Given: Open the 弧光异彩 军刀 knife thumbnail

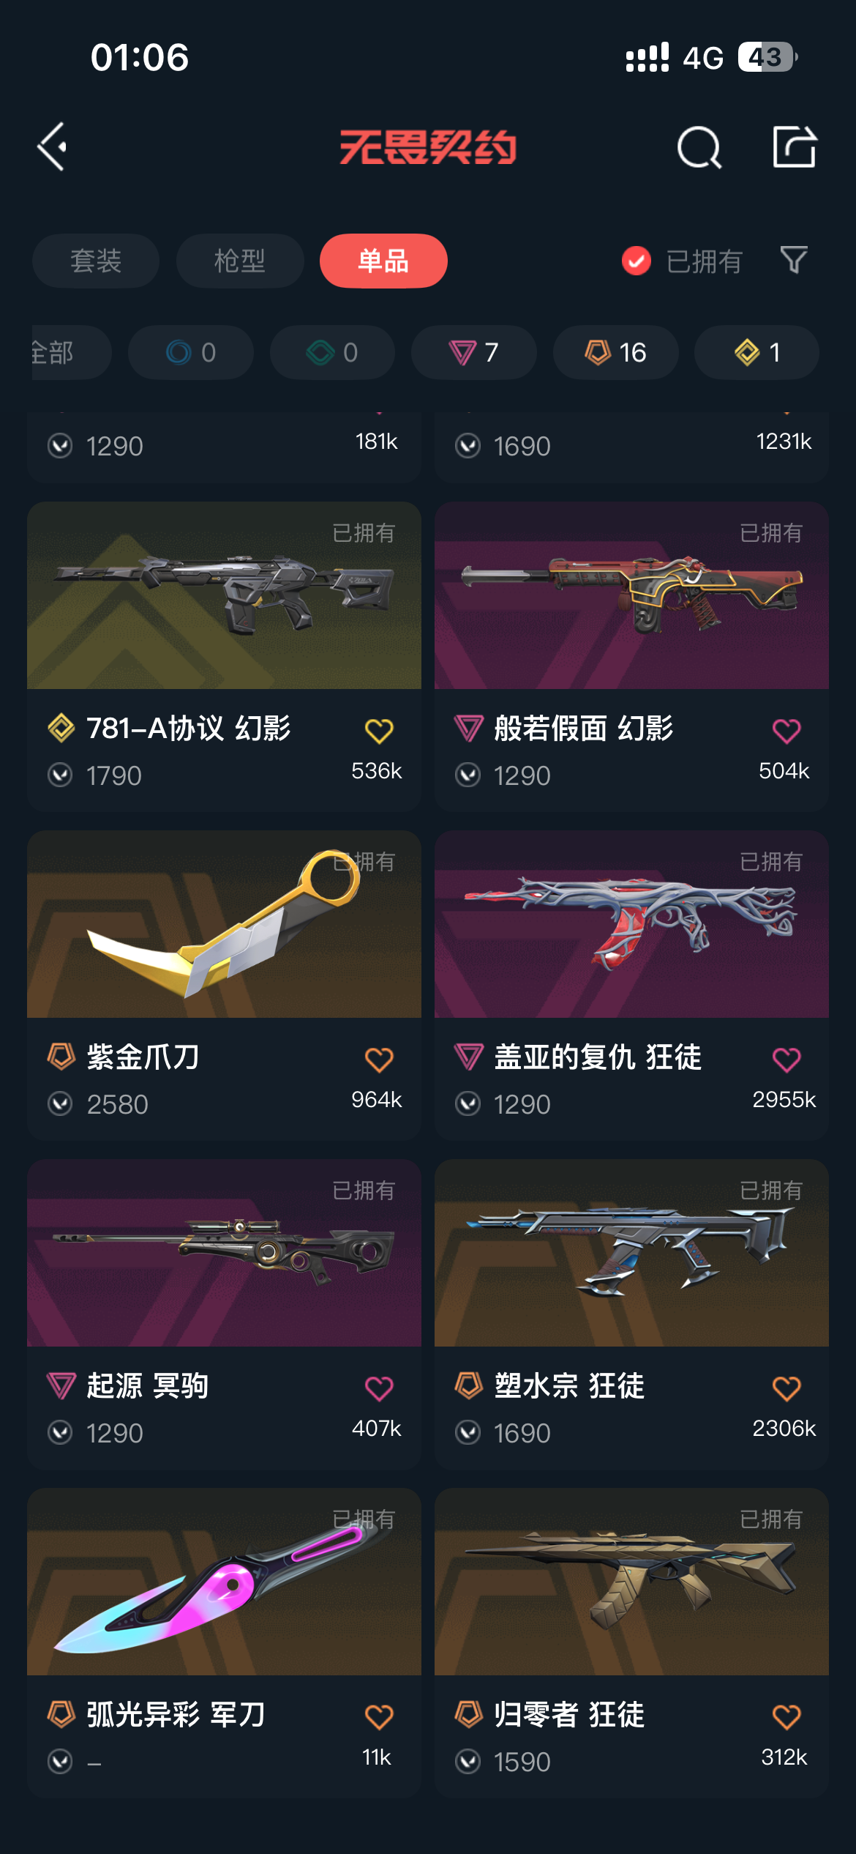Looking at the screenshot, I should pyautogui.click(x=224, y=1582).
